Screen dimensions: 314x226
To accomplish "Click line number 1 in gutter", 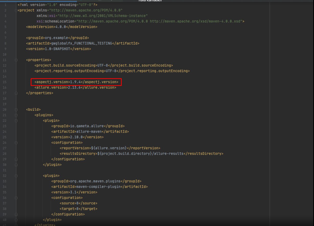I will (x=5, y=5).
